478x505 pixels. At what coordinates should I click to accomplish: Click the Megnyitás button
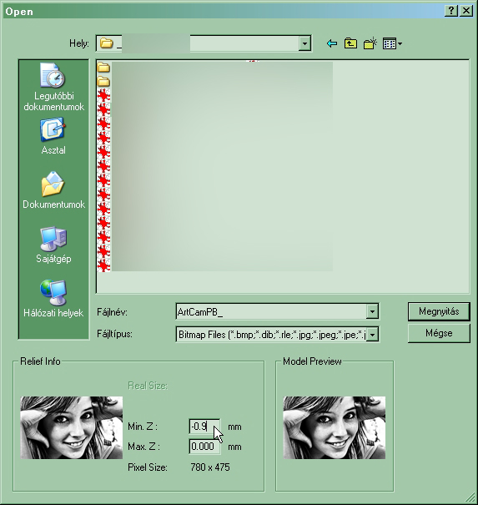click(x=439, y=311)
